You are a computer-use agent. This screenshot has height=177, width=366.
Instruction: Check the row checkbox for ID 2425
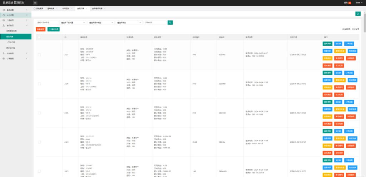click(39, 113)
